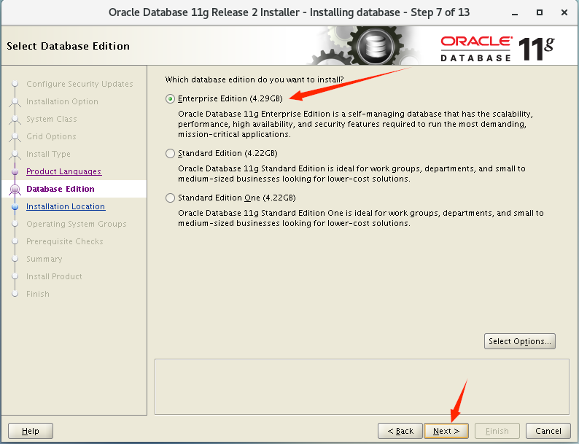Click the Summary step label
Image resolution: width=579 pixels, height=444 pixels.
[x=44, y=259]
